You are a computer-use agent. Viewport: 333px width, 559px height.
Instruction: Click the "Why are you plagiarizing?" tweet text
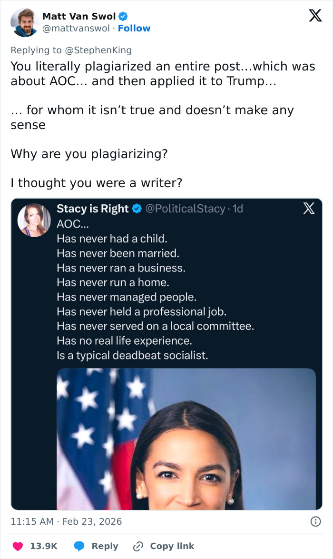click(89, 154)
